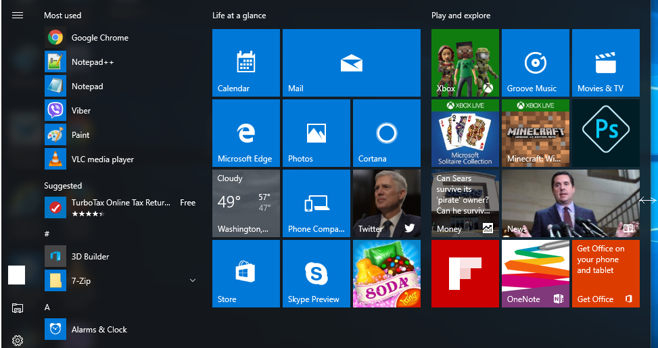Image resolution: width=658 pixels, height=348 pixels.
Task: Open the News live tile
Action: pyautogui.click(x=571, y=203)
